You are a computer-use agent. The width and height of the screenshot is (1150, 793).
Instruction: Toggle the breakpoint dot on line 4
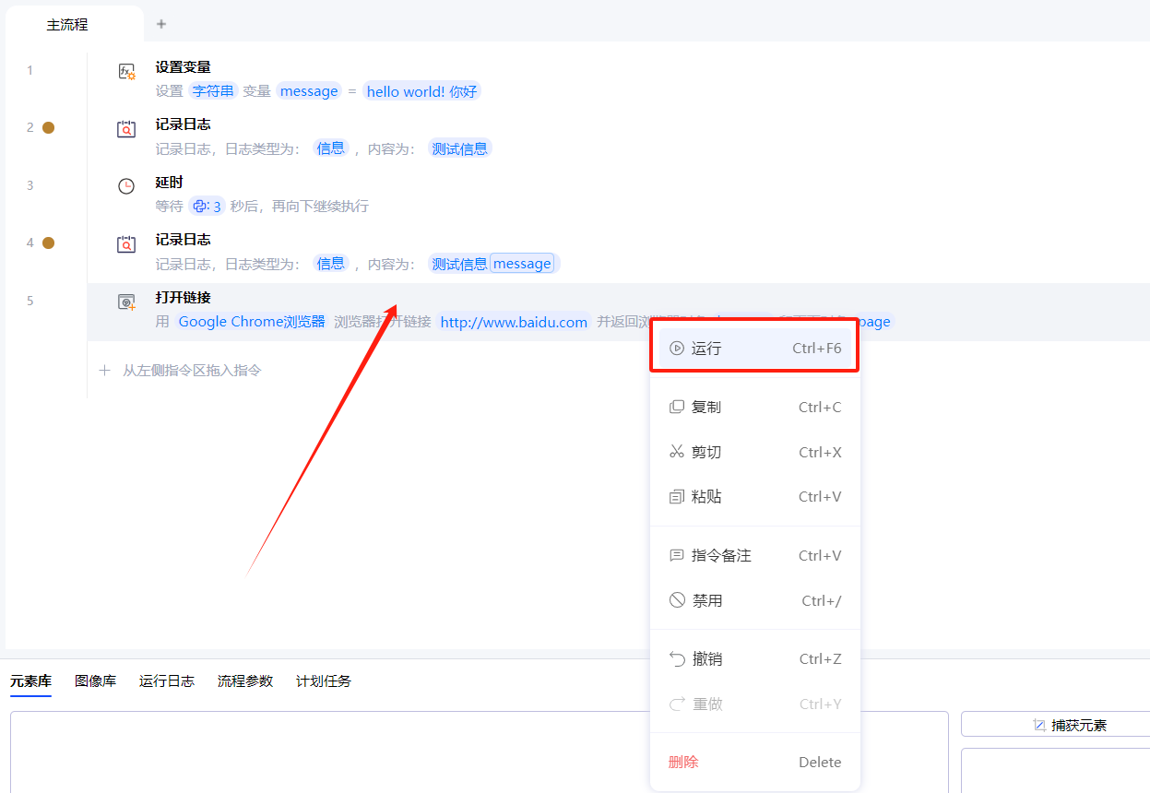[49, 243]
